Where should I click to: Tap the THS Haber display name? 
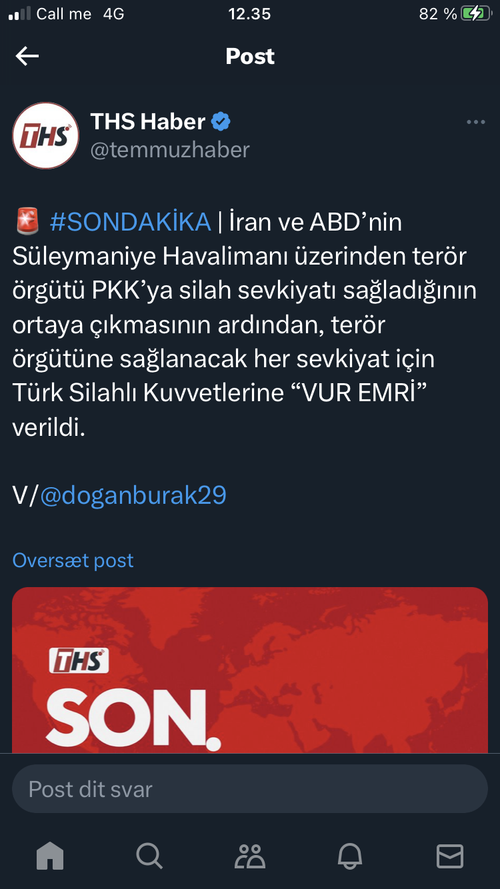tap(148, 121)
